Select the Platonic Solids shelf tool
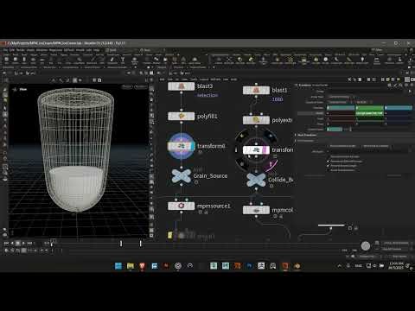Image resolution: width=415 pixels, height=311 pixels. 135,60
